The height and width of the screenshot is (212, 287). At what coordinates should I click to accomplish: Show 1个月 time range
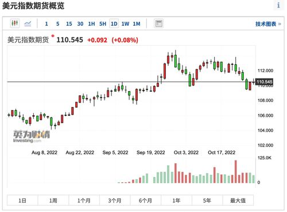point(84,201)
